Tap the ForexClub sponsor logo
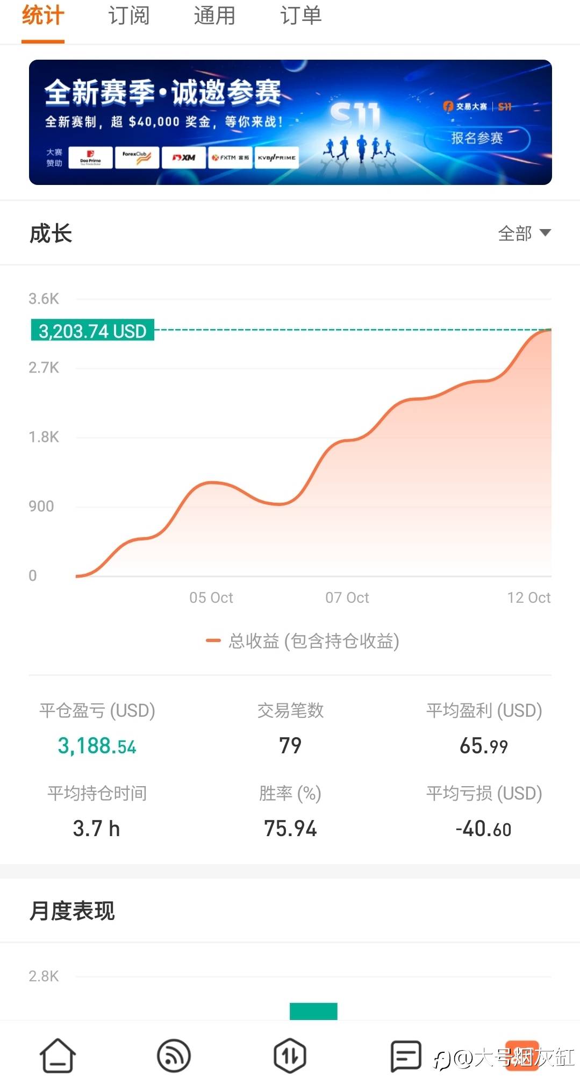Screen dimensions: 580x1091 point(137,158)
